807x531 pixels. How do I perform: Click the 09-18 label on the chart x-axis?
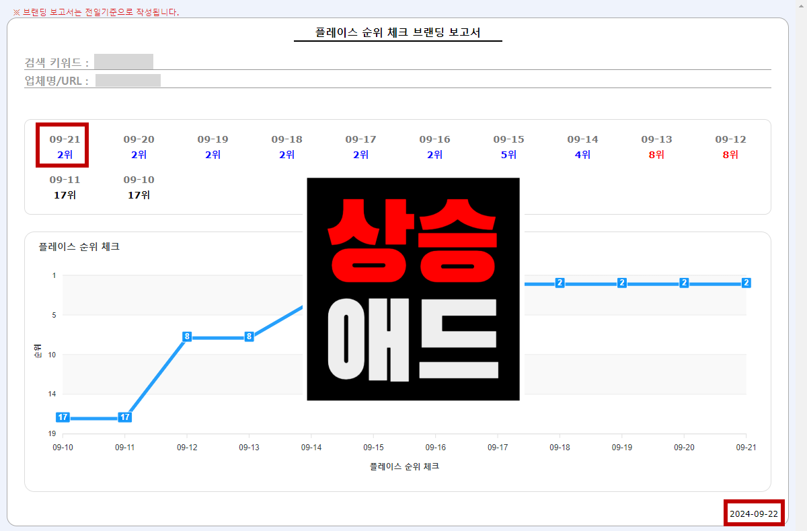[560, 447]
